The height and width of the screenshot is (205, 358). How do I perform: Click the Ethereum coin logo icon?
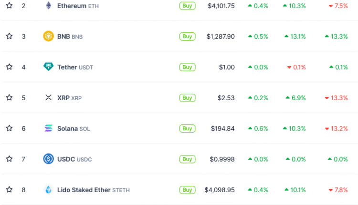click(x=48, y=6)
